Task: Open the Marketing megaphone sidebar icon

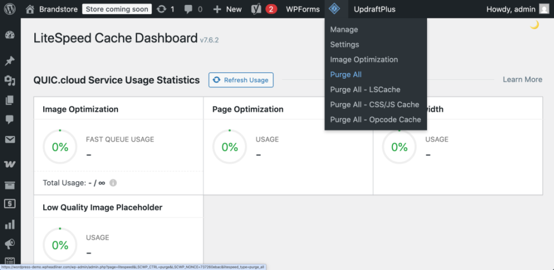Action: [x=10, y=244]
